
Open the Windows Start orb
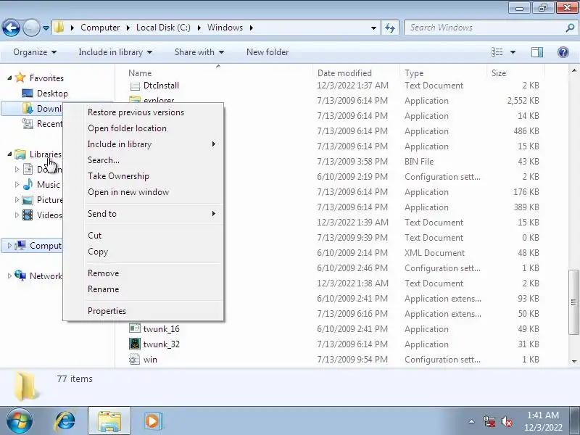[19, 421]
